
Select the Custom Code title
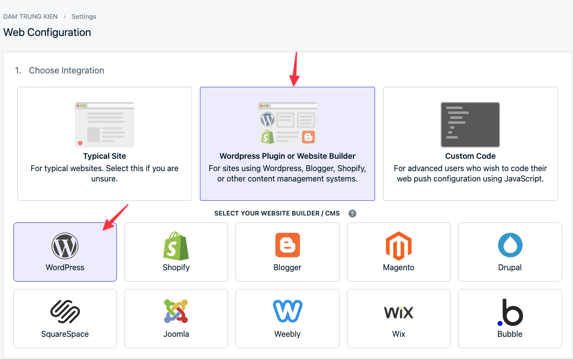click(x=470, y=156)
